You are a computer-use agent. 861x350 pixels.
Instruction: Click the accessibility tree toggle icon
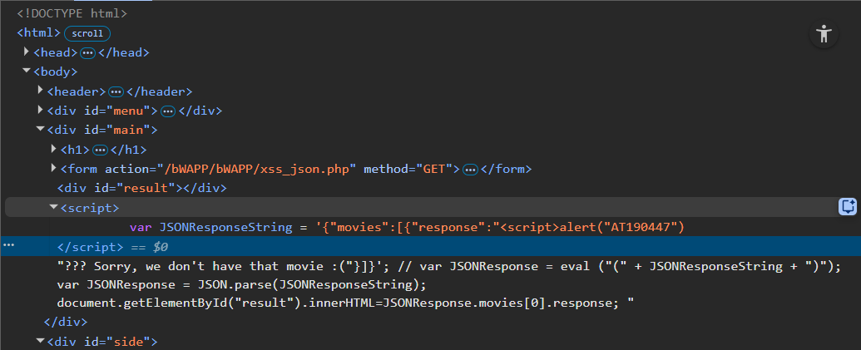tap(824, 34)
